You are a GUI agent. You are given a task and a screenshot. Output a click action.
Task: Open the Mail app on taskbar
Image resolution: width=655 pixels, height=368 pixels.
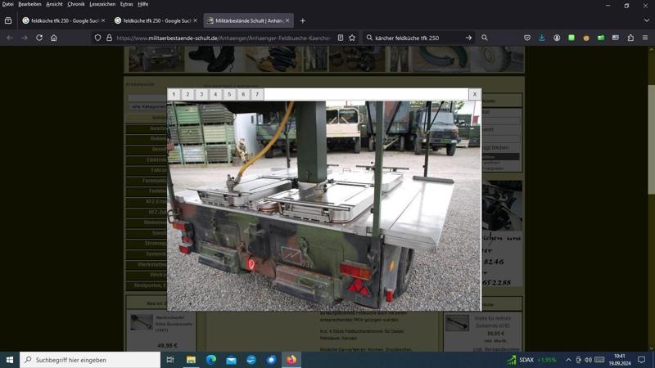tap(231, 360)
